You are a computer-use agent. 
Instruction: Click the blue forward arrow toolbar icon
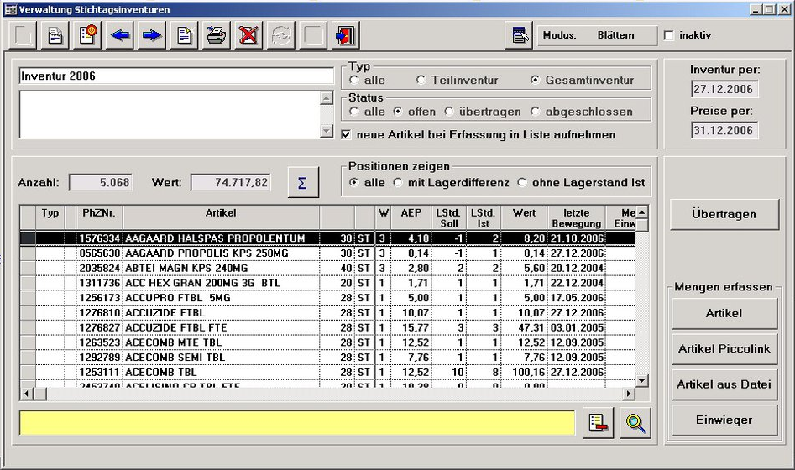tap(151, 36)
